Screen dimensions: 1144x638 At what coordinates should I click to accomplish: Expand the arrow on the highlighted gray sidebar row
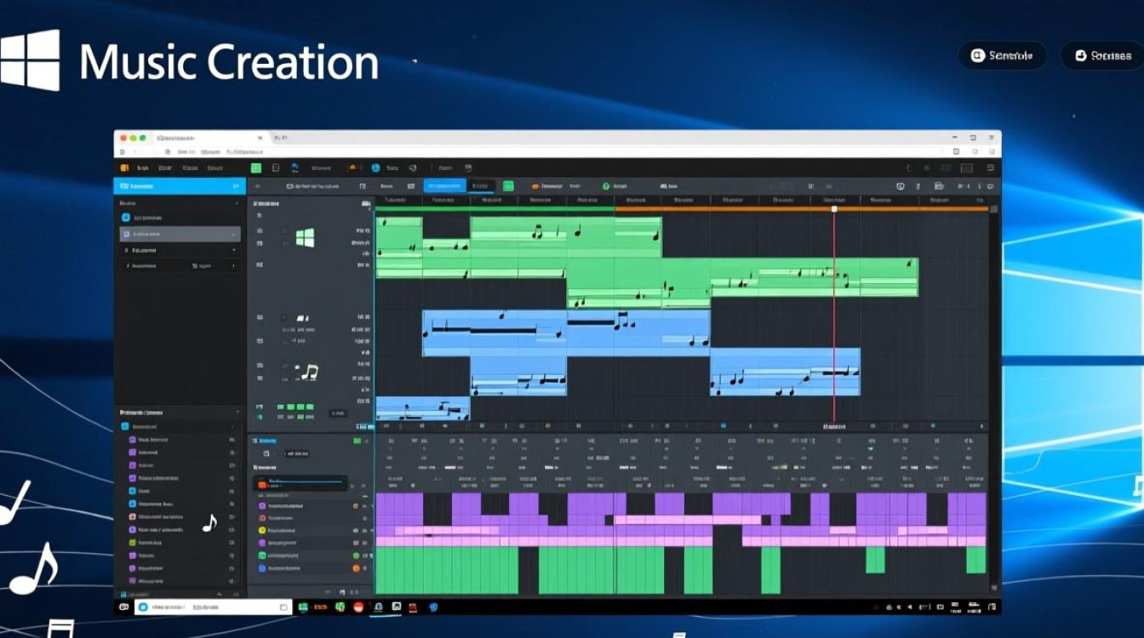click(235, 234)
